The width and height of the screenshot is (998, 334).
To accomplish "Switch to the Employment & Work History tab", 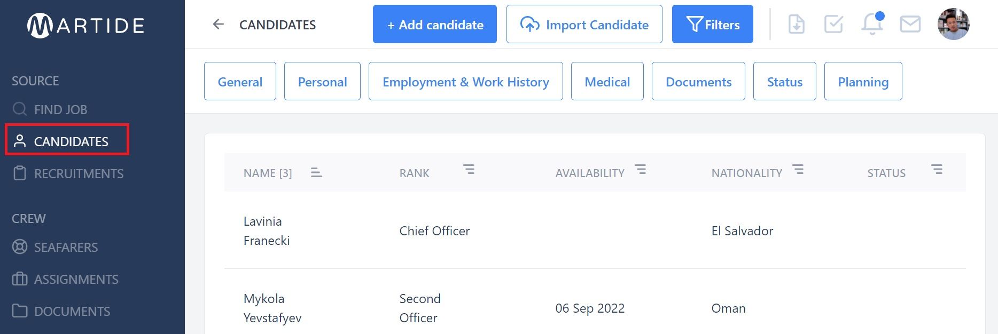I will pos(465,81).
